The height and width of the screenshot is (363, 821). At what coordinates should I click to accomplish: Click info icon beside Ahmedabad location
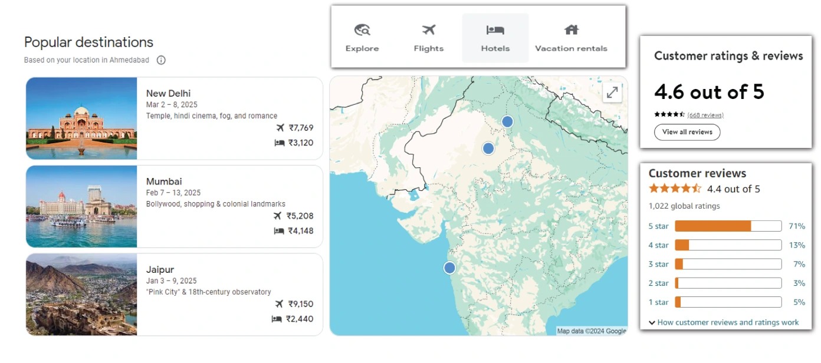pos(161,60)
